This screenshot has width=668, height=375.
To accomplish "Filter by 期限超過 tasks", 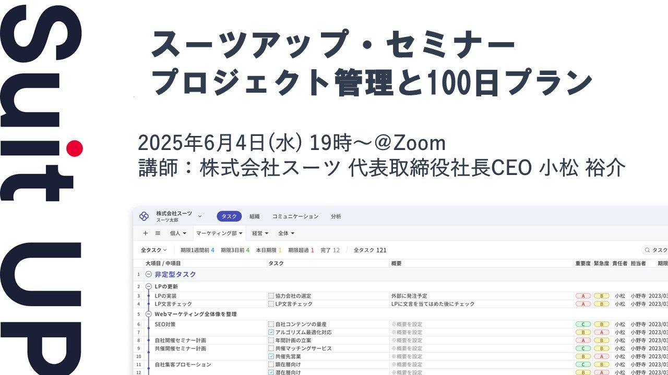I will tap(301, 250).
